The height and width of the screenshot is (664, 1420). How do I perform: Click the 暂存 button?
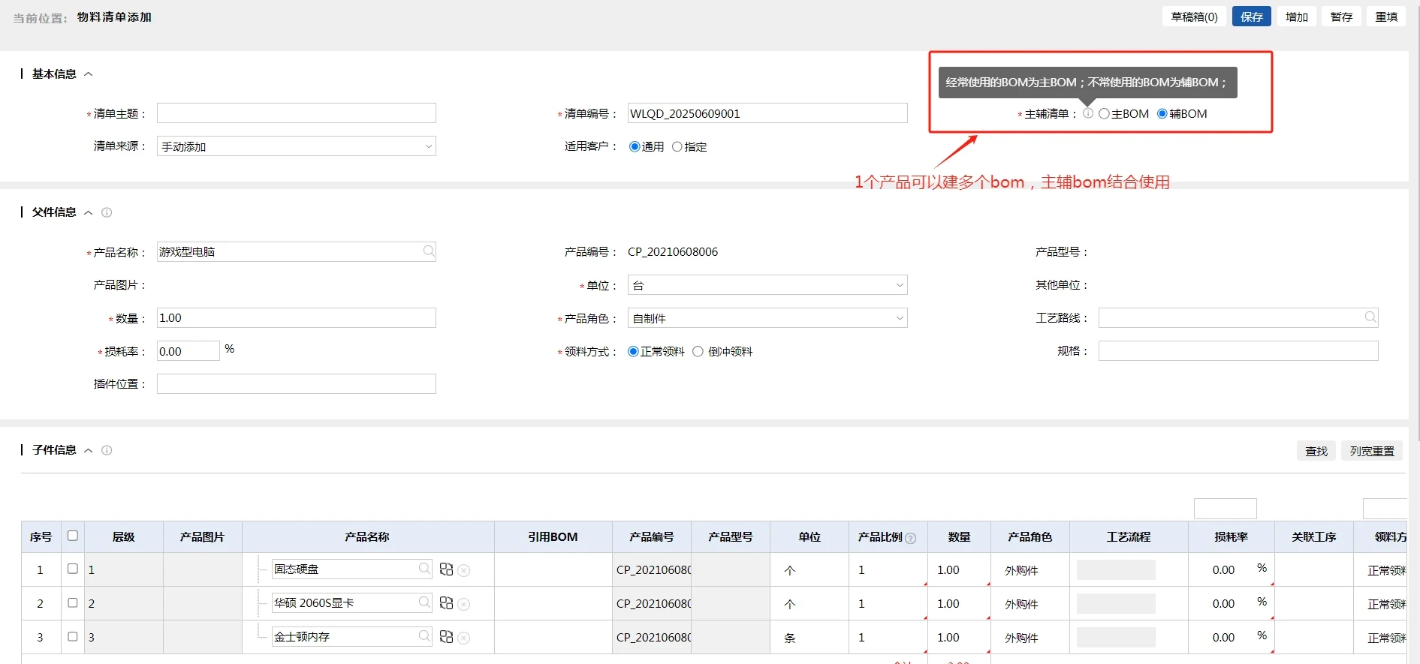(1342, 17)
